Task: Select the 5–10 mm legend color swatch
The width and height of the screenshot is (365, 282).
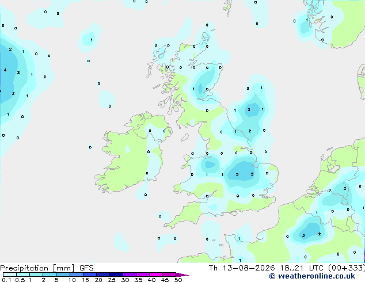Action: (63, 275)
